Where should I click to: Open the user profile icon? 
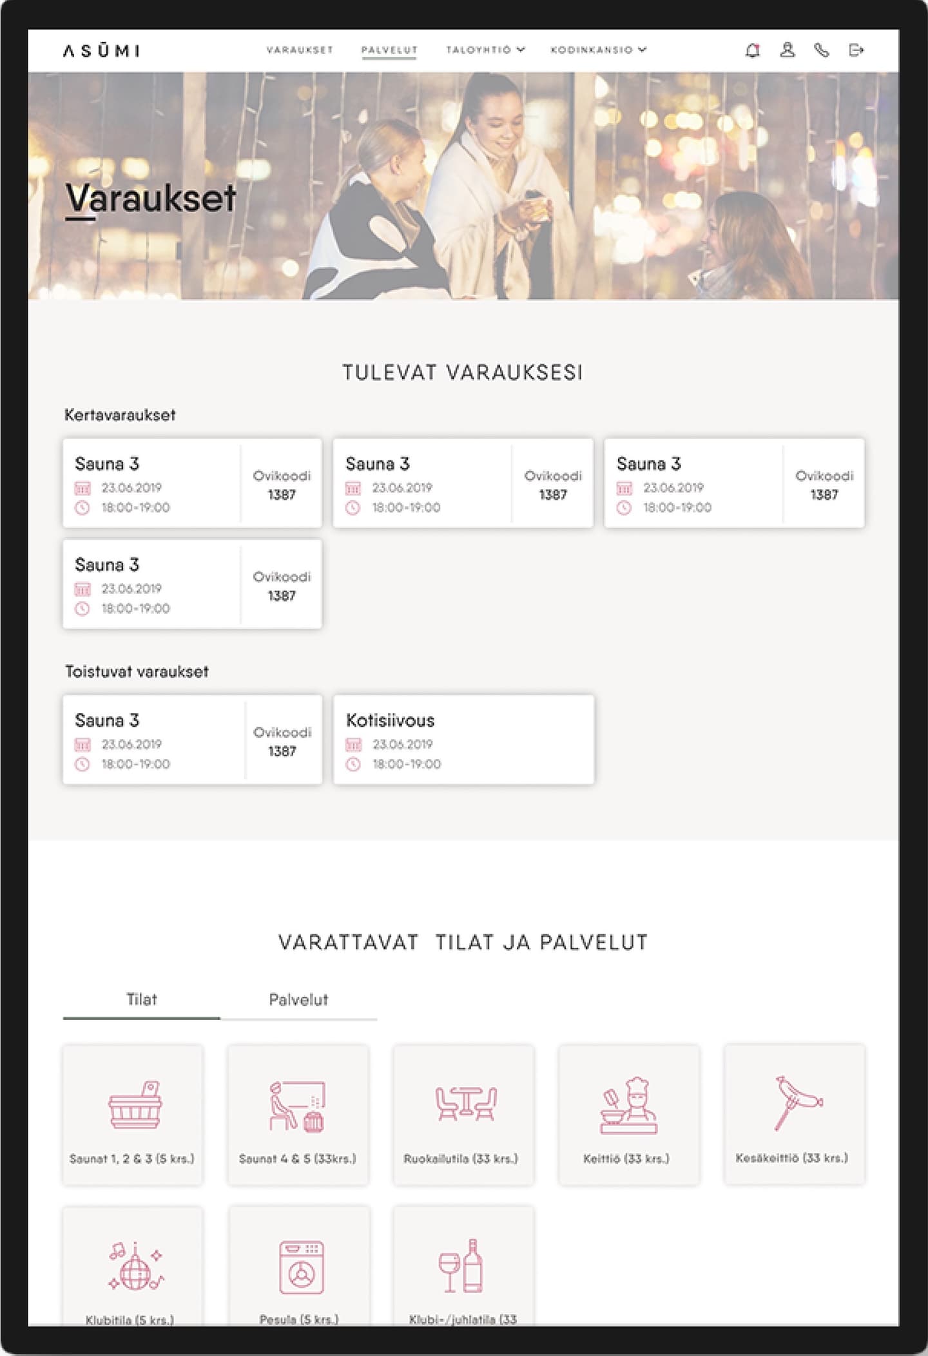787,50
